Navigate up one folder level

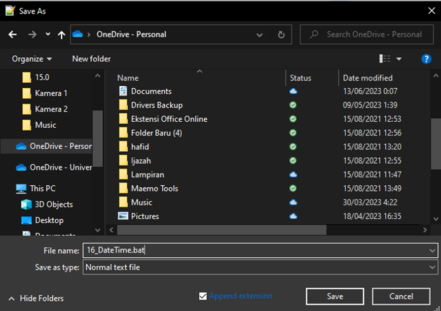pos(61,35)
